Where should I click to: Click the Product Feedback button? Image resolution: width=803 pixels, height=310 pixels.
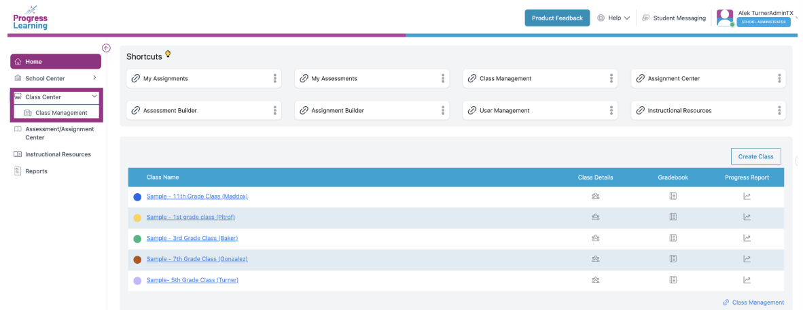(x=557, y=18)
